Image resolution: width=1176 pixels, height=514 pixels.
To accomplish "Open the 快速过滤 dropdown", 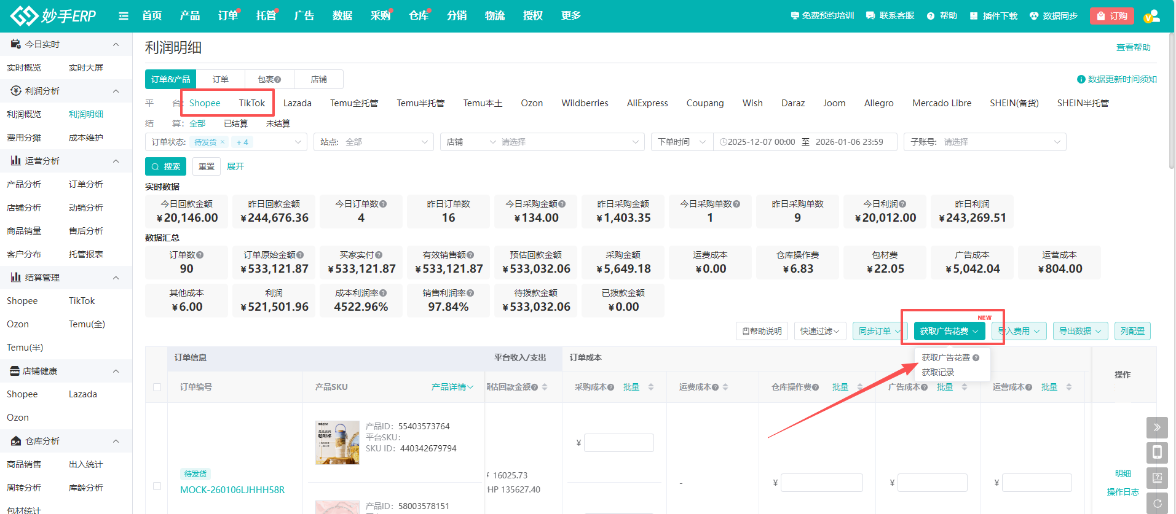I will pyautogui.click(x=819, y=331).
